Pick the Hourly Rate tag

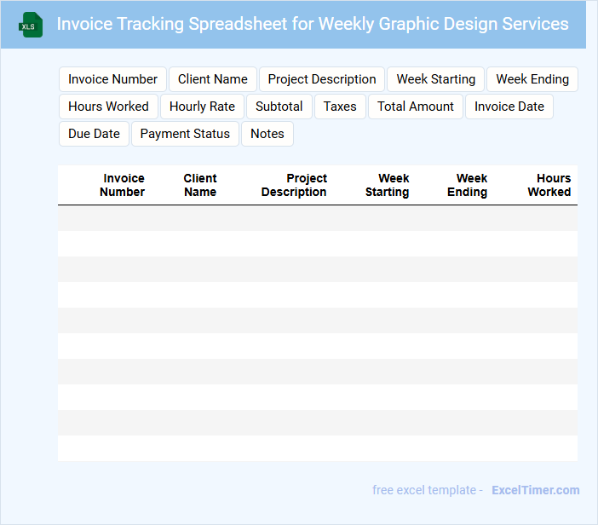[202, 107]
